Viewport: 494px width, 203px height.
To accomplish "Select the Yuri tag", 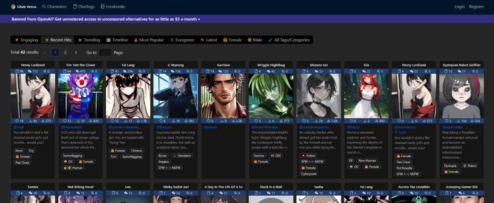I will point(113,157).
